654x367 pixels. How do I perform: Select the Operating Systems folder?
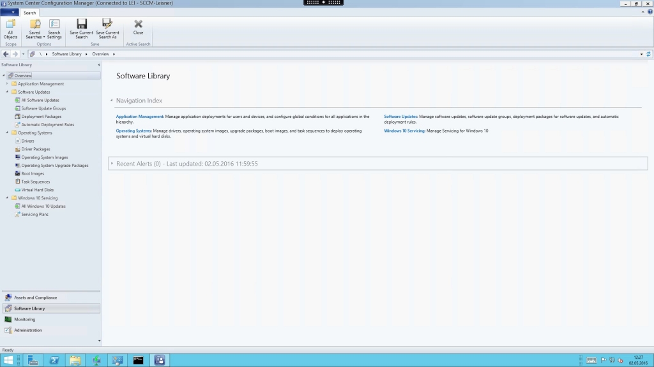tap(34, 133)
